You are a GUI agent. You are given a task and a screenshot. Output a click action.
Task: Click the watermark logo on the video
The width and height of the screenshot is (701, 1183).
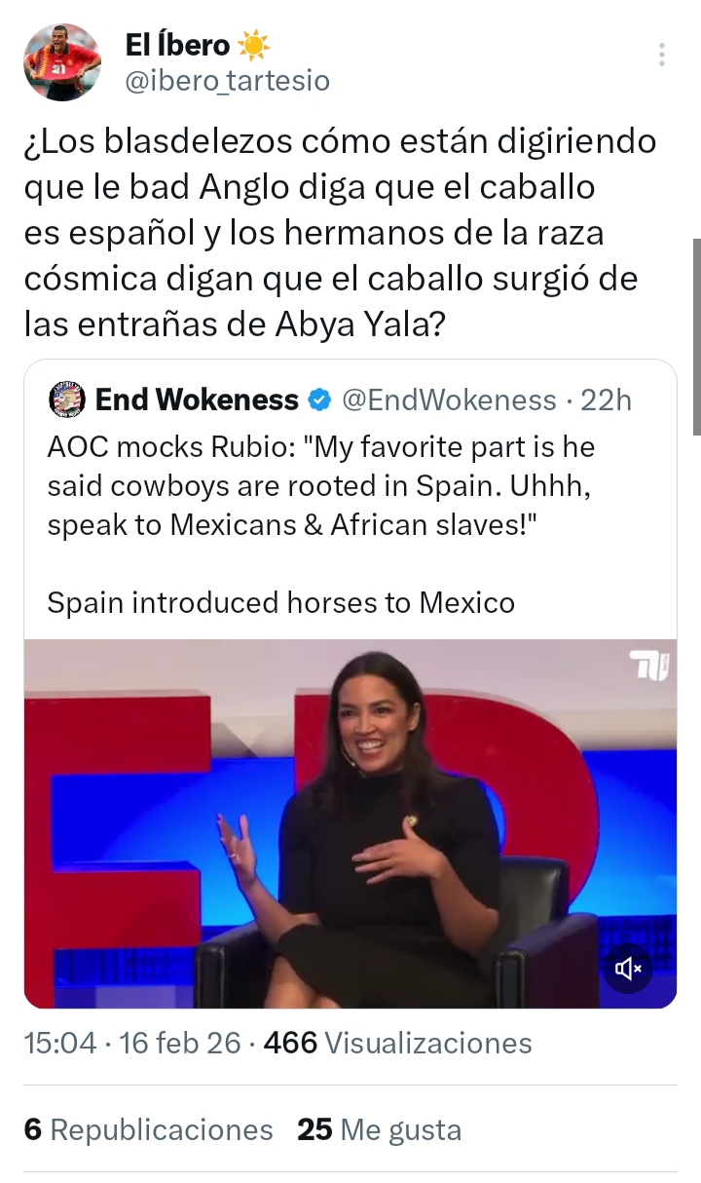[x=649, y=667]
